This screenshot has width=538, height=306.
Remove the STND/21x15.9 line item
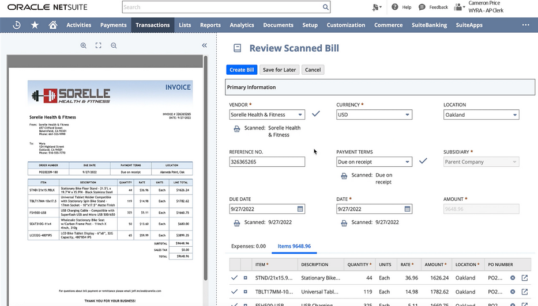513,278
